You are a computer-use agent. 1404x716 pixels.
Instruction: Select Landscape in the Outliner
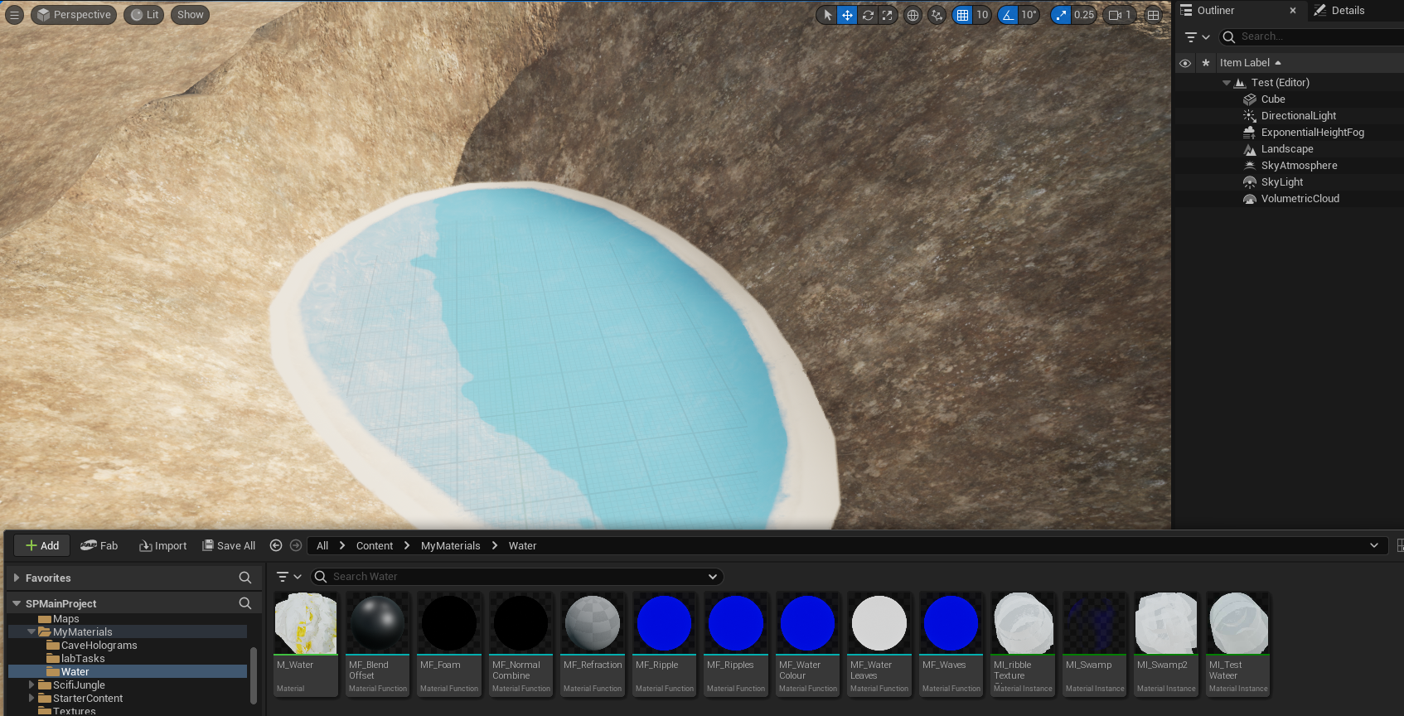(x=1287, y=149)
